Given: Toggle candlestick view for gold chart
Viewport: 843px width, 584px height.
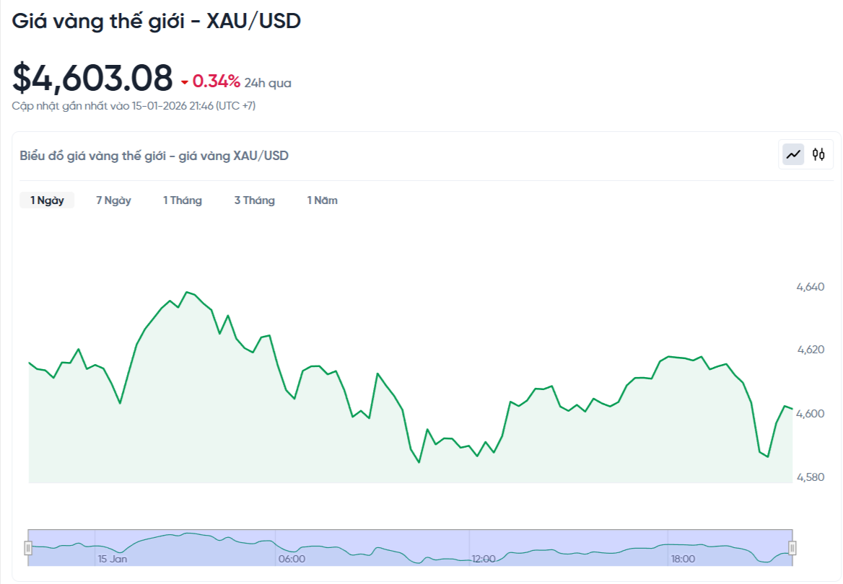Looking at the screenshot, I should pos(818,154).
